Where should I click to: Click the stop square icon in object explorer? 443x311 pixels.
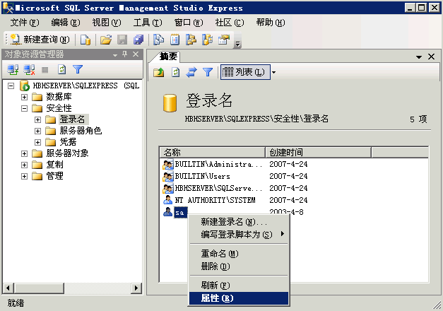[x=45, y=69]
